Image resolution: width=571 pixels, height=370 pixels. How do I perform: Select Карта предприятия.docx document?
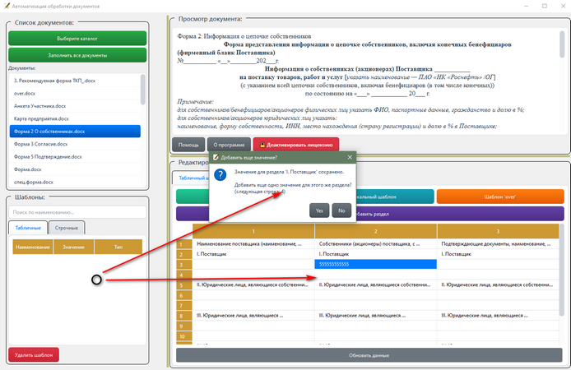coord(75,119)
